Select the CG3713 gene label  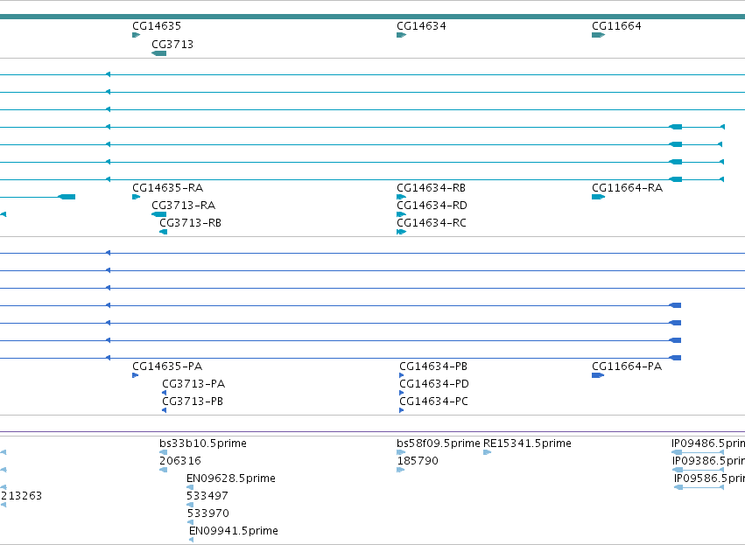[172, 45]
